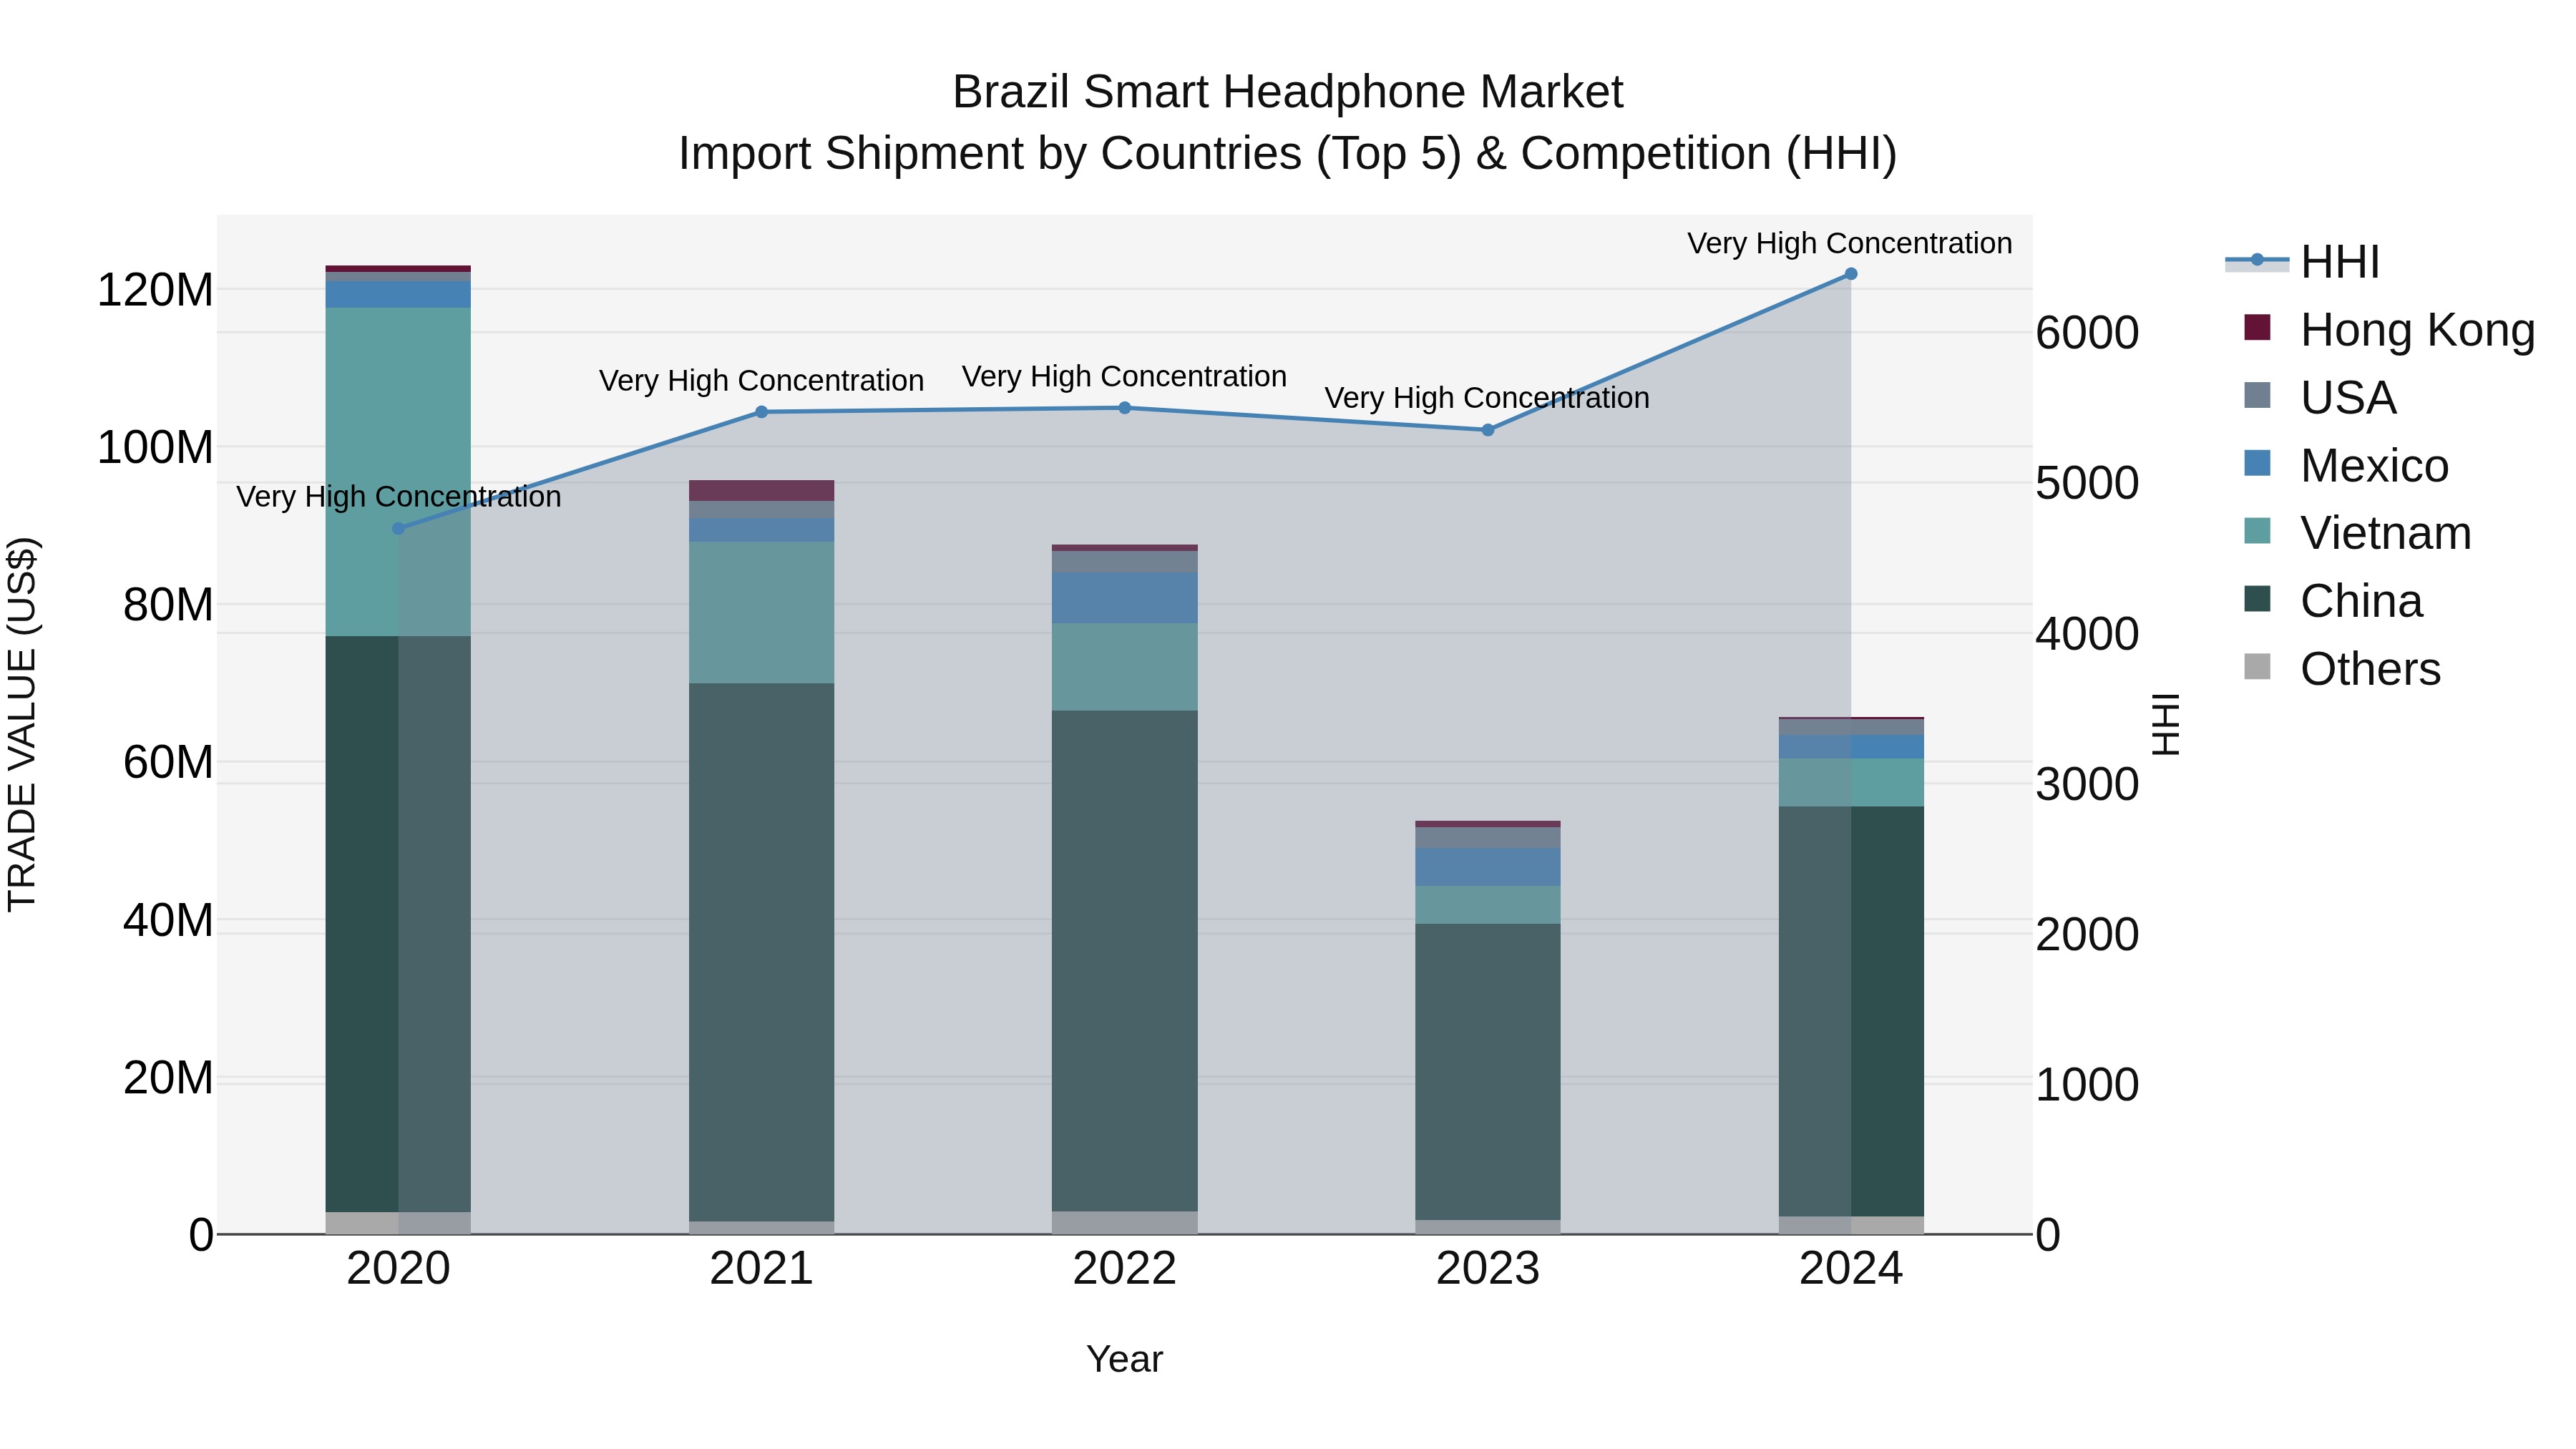Click the China color swatch in legend
The image size is (2576, 1449).
click(2257, 599)
